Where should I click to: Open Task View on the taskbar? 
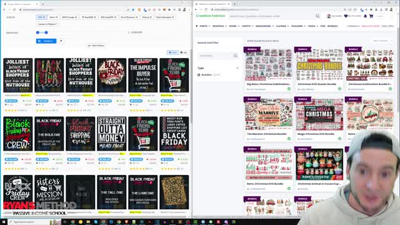[x=65, y=222]
